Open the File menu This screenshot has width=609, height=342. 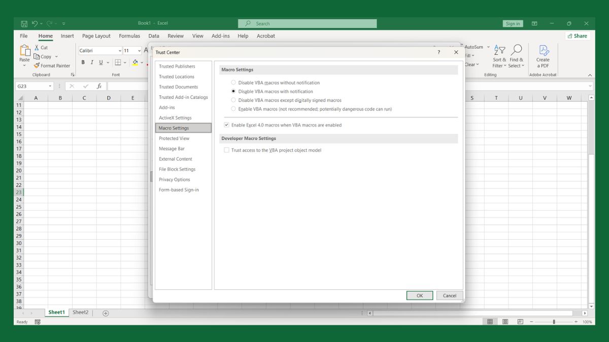click(24, 36)
